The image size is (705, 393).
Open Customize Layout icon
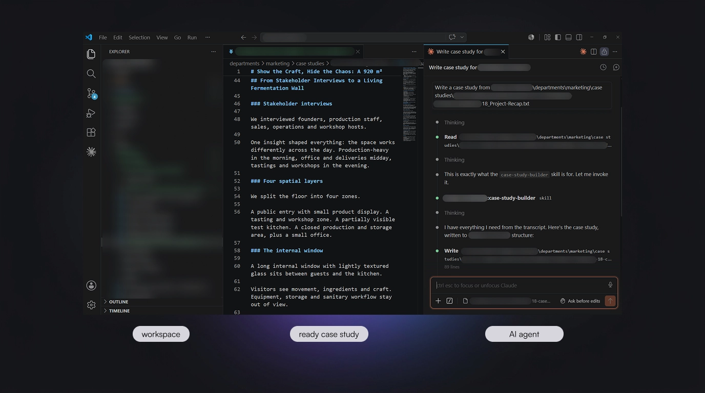[547, 37]
